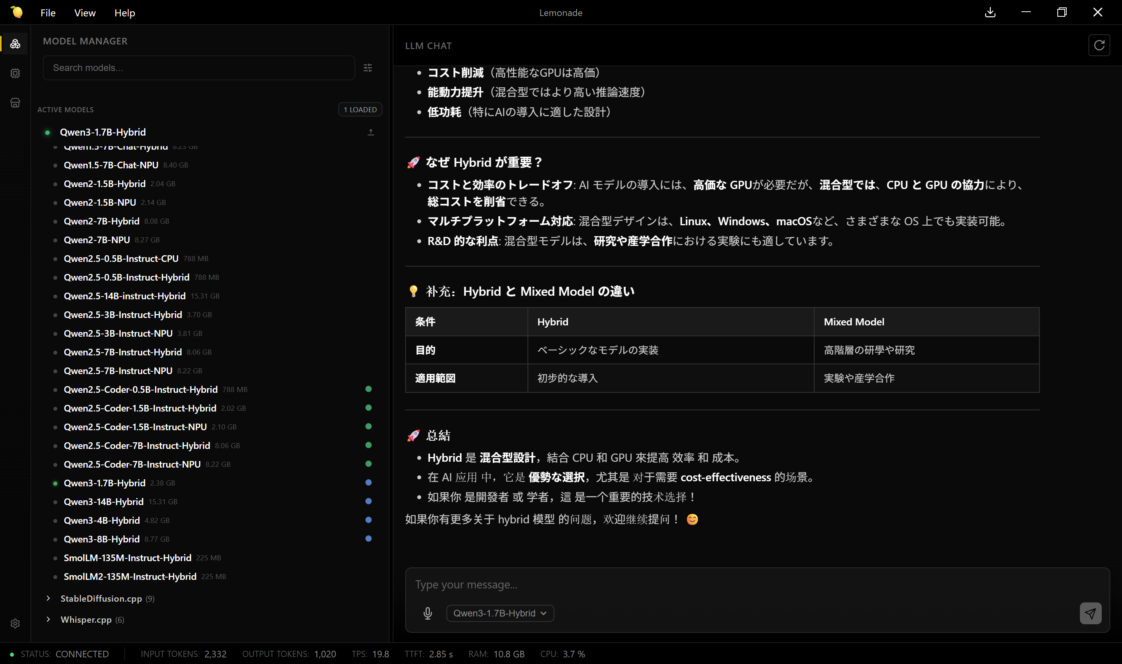
Task: Click the model filter options icon
Action: [368, 68]
